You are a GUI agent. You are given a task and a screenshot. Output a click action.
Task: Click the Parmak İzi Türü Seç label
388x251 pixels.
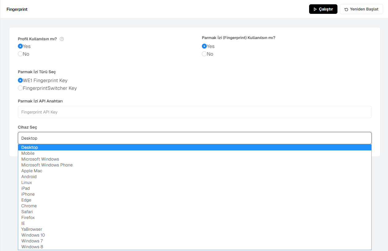tap(37, 72)
